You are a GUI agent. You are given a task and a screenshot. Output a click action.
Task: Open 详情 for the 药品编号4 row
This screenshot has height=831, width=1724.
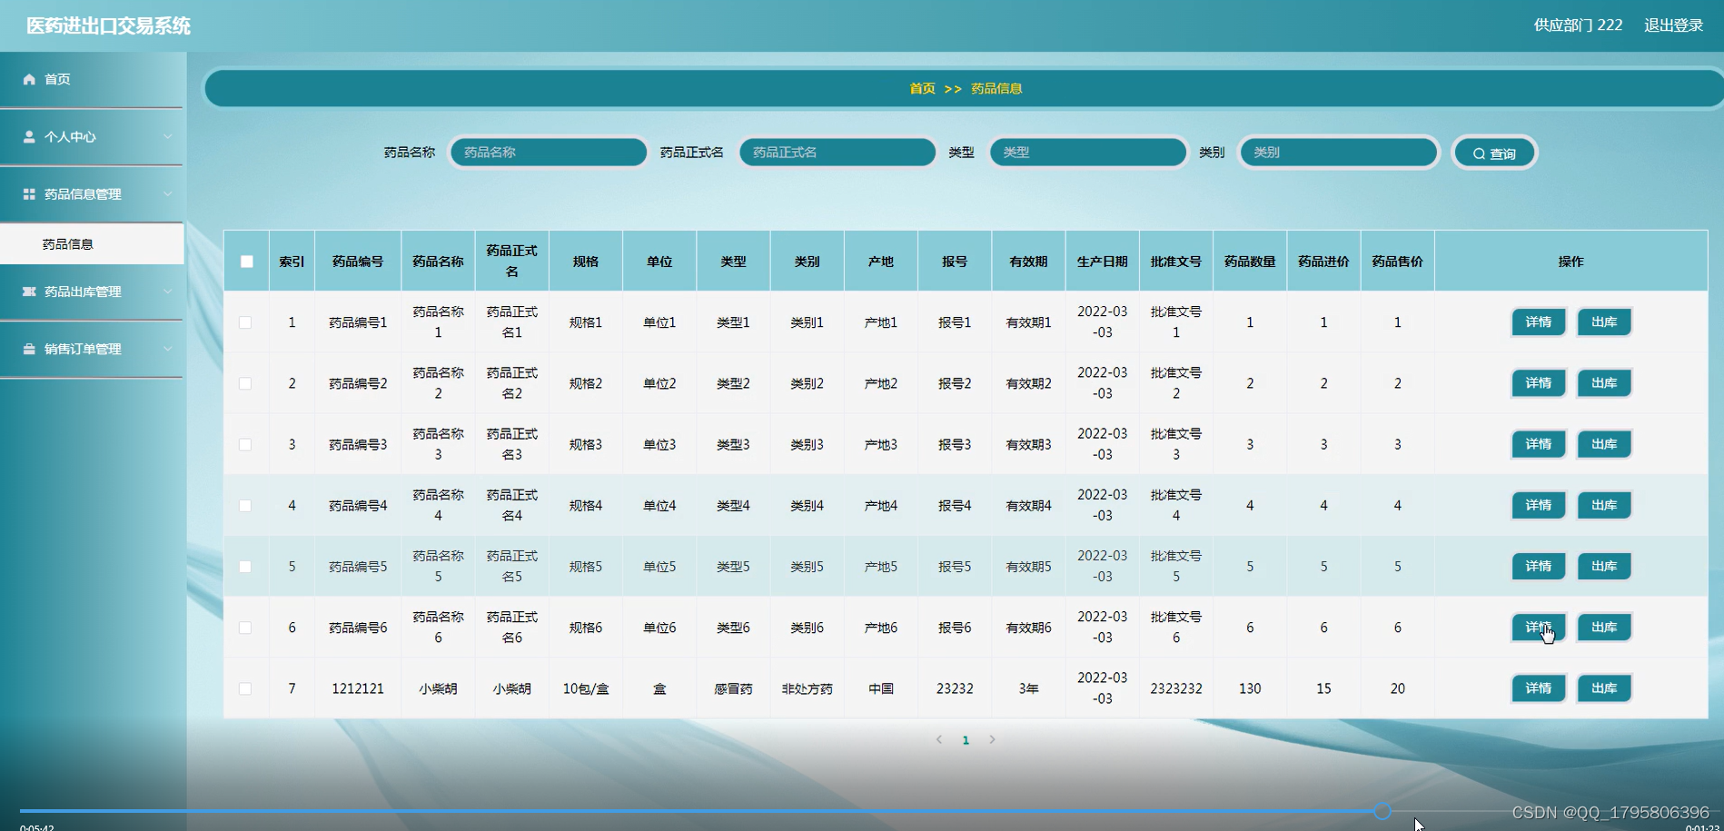point(1538,505)
